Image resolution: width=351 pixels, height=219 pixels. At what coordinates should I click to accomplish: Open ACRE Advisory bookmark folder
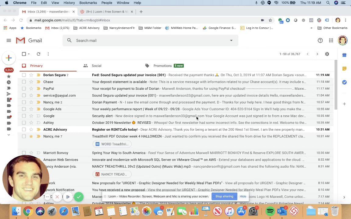tap(87, 28)
